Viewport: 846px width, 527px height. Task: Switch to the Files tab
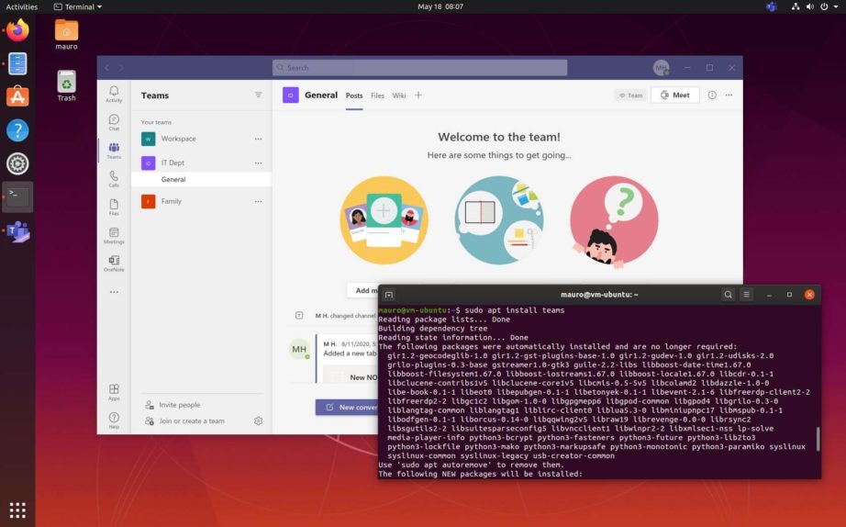coord(378,95)
